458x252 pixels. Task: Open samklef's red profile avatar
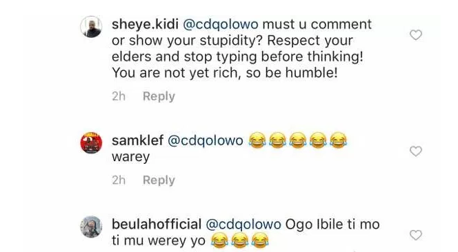(91, 143)
